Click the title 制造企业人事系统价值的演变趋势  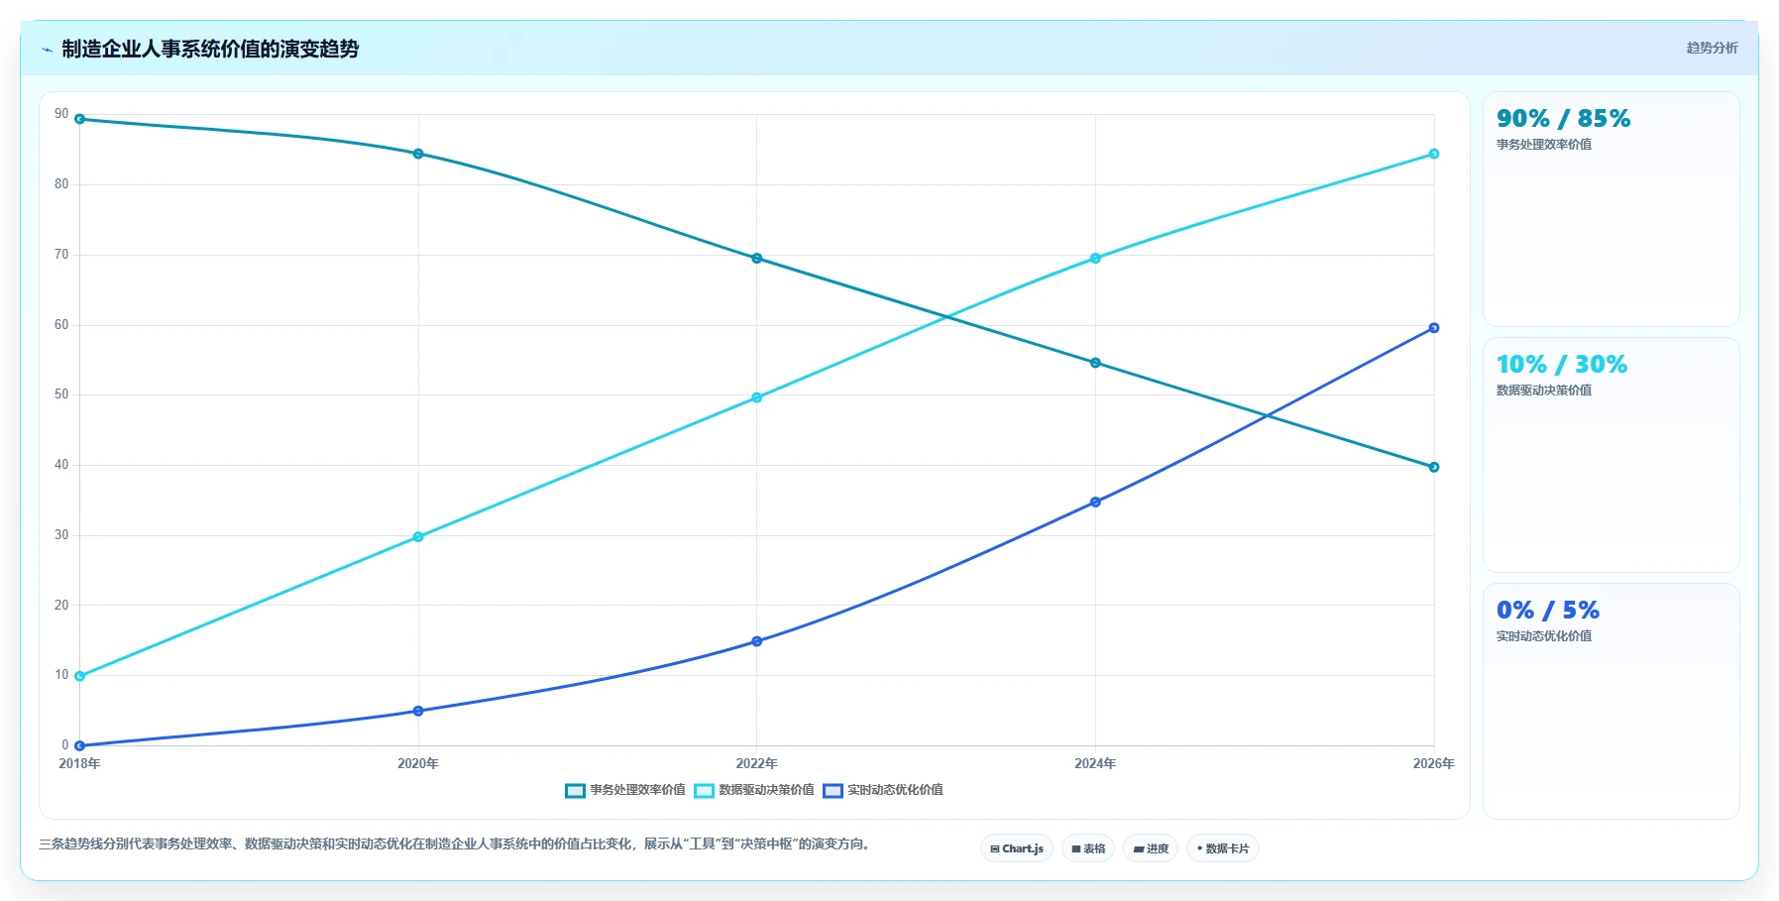pos(210,49)
